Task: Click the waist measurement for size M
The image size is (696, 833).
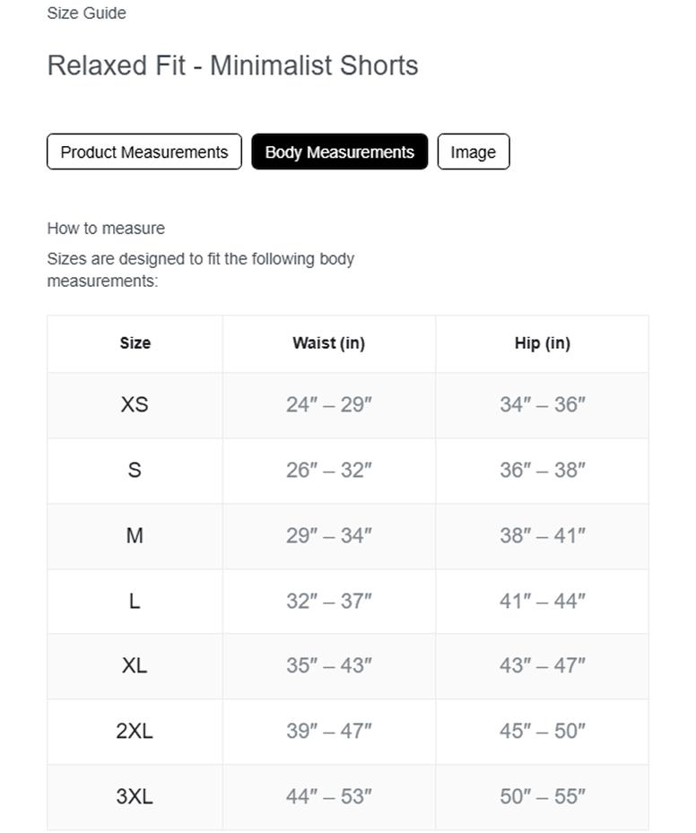Action: pyautogui.click(x=328, y=535)
